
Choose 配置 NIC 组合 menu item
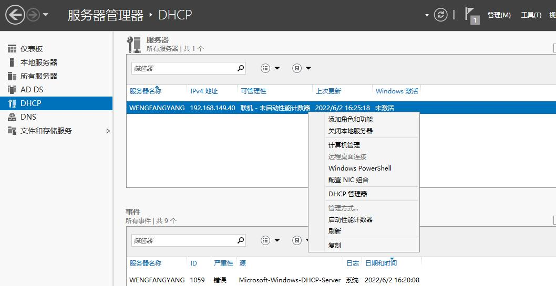(348, 180)
